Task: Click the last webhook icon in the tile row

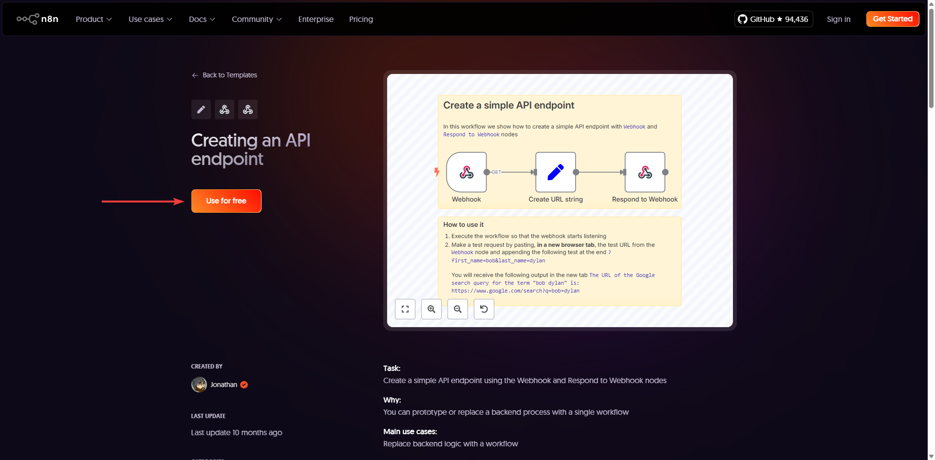Action: coord(248,110)
